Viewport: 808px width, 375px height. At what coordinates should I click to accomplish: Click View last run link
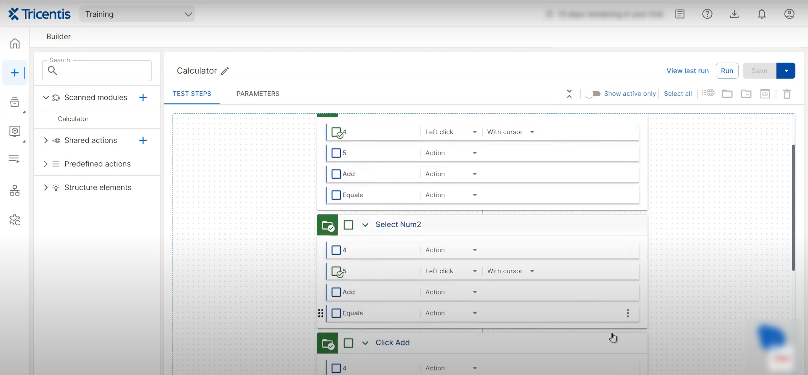click(688, 71)
